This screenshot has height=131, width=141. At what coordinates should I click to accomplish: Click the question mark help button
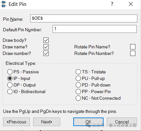pos(112,4)
